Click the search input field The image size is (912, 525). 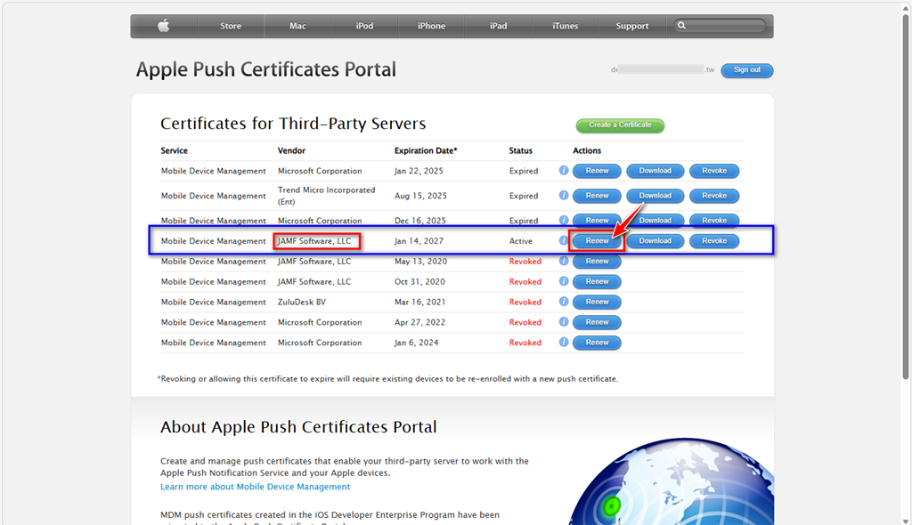pos(726,26)
